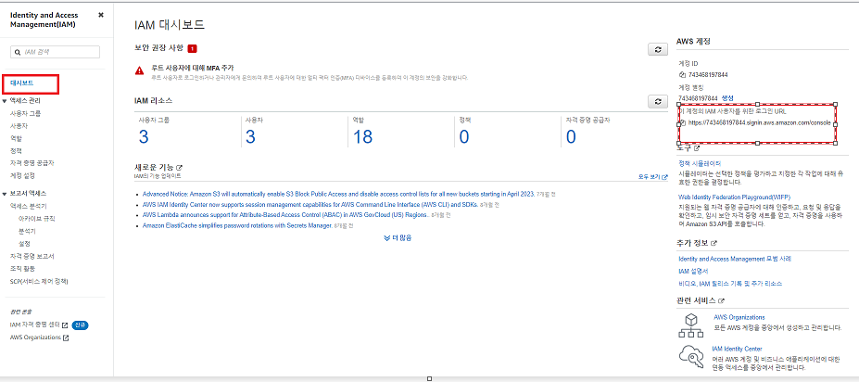The width and height of the screenshot is (859, 382).
Task: Click the sign-in URL text
Action: 760,122
